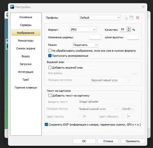The image size is (153, 148).
Task: Click the Имя файла watermark path field
Action: tap(98, 73)
